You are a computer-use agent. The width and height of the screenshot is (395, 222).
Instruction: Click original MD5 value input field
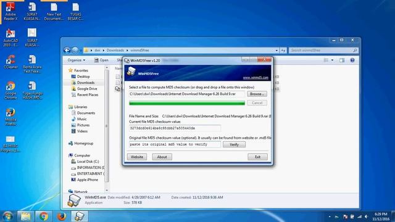click(175, 144)
